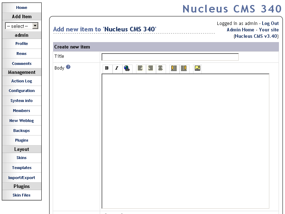
Task: Click Nucleus CMS v3.40 version link
Action: click(256, 36)
